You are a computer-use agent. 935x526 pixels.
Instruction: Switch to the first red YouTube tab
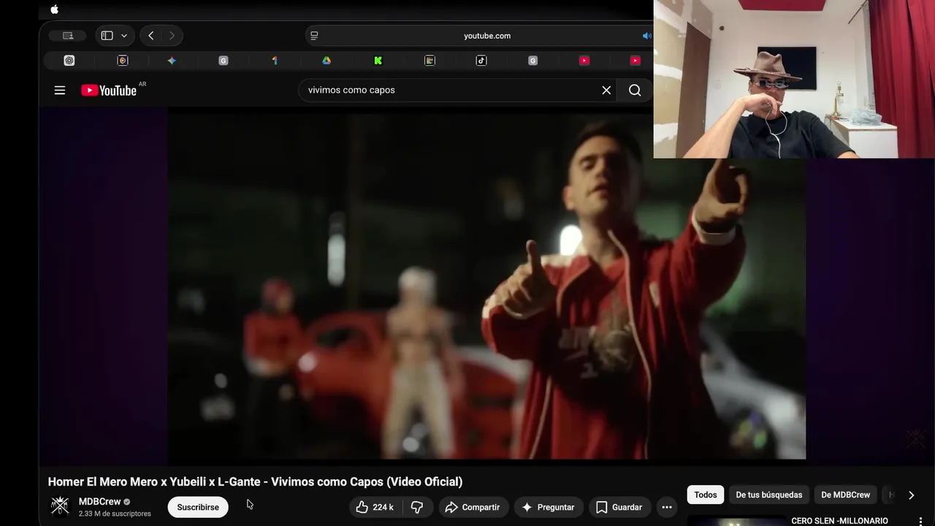[x=584, y=61]
